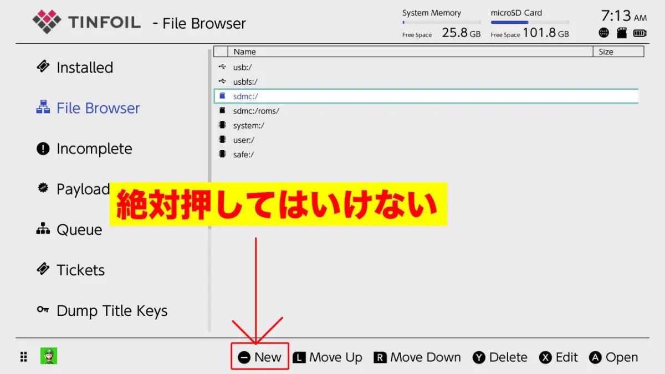This screenshot has width=665, height=374.
Task: Select the sdmc:/roms/ entry
Action: point(257,111)
